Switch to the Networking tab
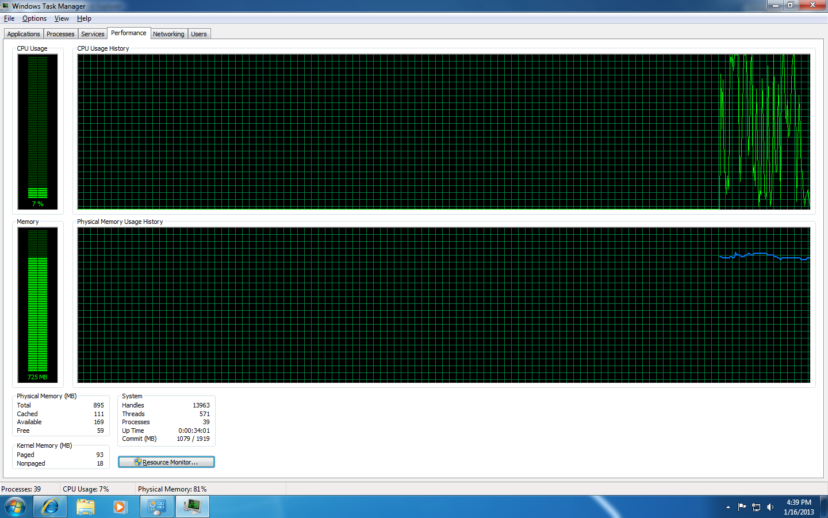This screenshot has height=518, width=828. (168, 34)
